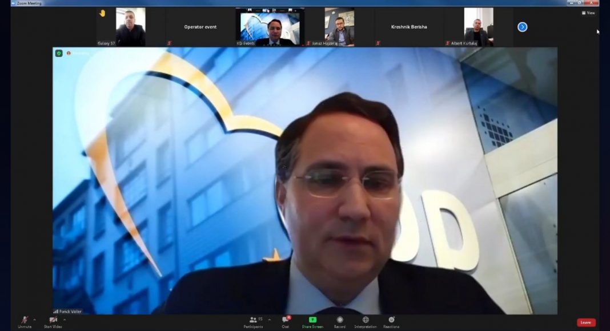Open the Reactions emoji menu
The image size is (610, 331).
click(391, 320)
